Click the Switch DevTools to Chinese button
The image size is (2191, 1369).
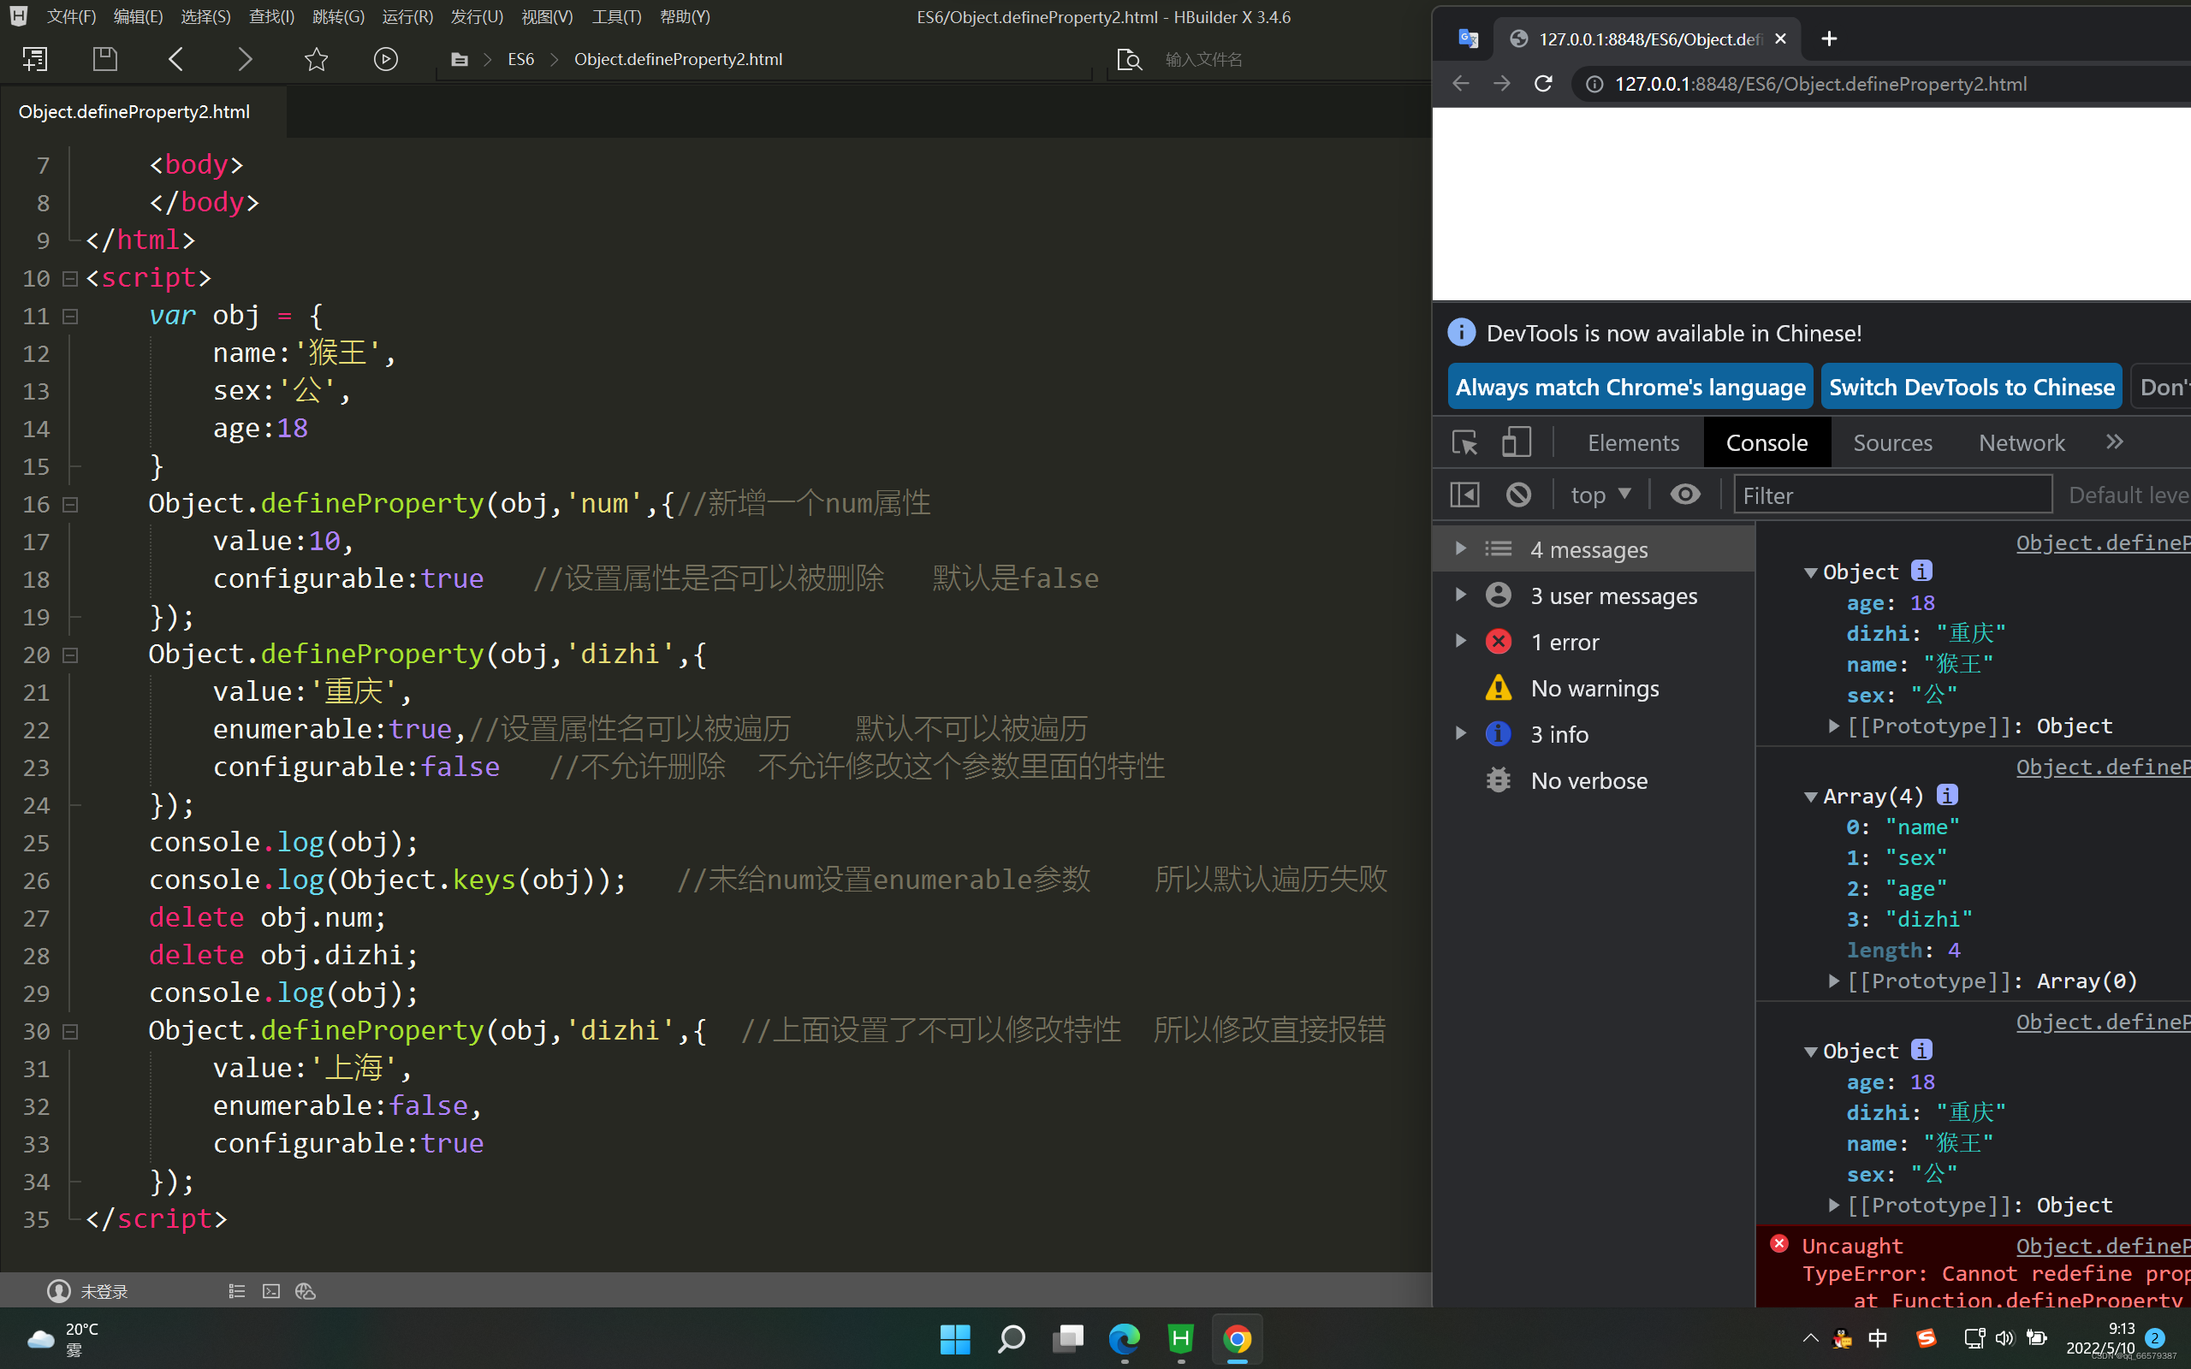point(1973,387)
